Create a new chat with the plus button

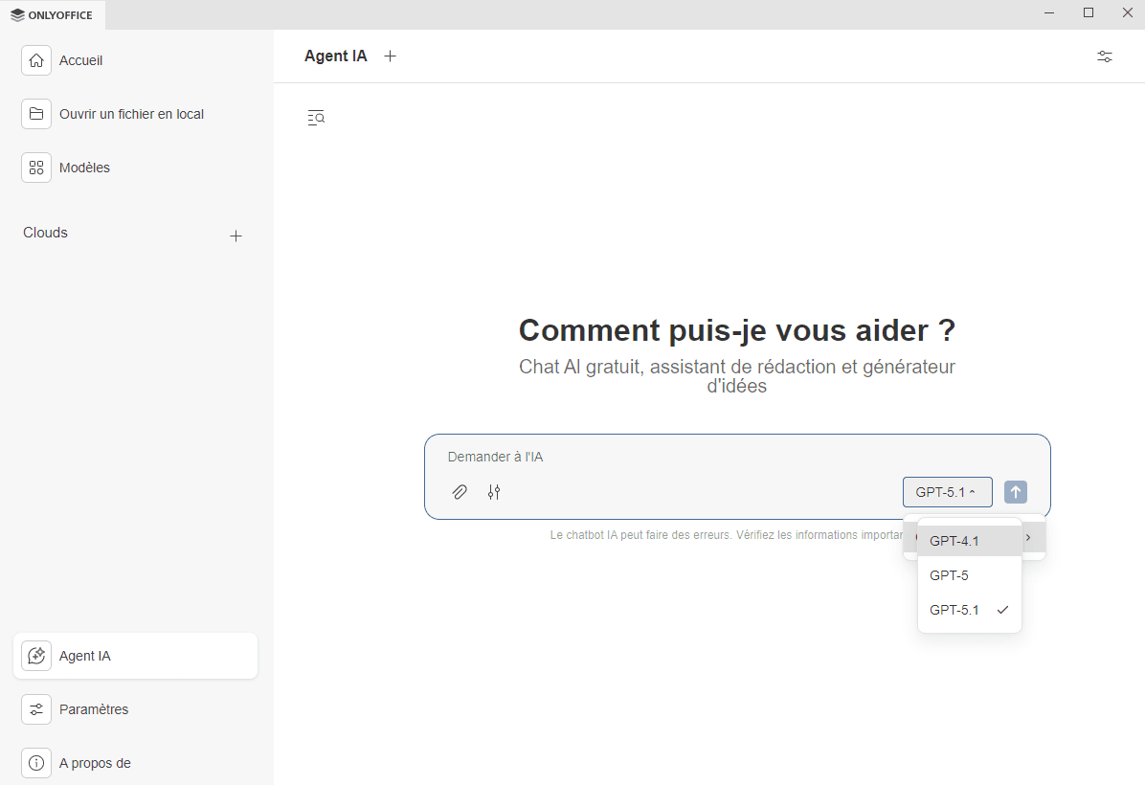coord(390,56)
